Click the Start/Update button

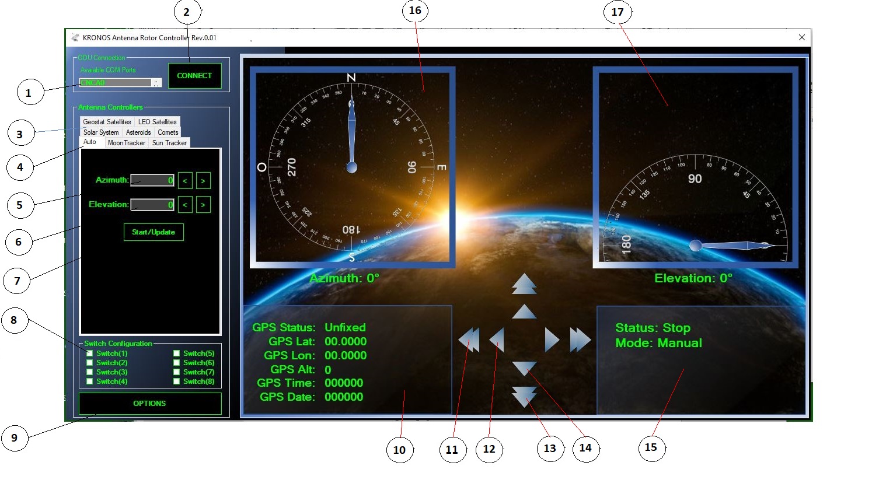click(154, 232)
